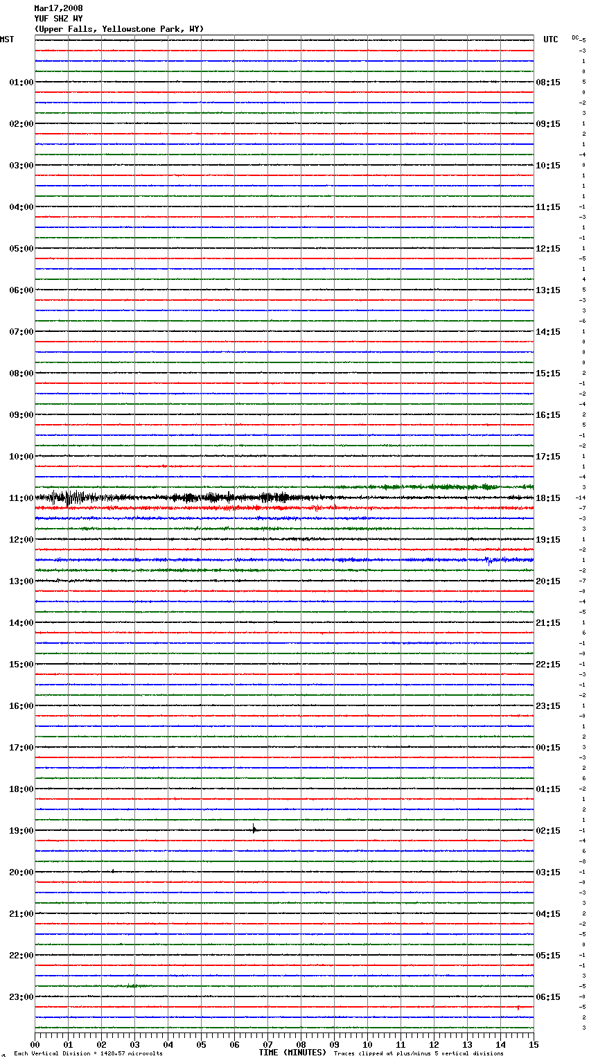Click the -14 DC offset value
Screen dimensions: 589x1063
(x=581, y=498)
